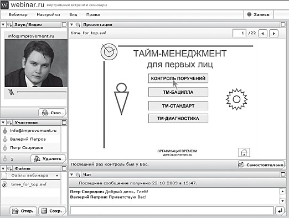Collapse the Файлы вебинара list arrow
Viewport: 289px width, 218px height.
pyautogui.click(x=57, y=176)
